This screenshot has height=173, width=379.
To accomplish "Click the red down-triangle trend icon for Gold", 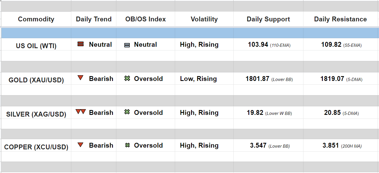I will tap(80, 78).
